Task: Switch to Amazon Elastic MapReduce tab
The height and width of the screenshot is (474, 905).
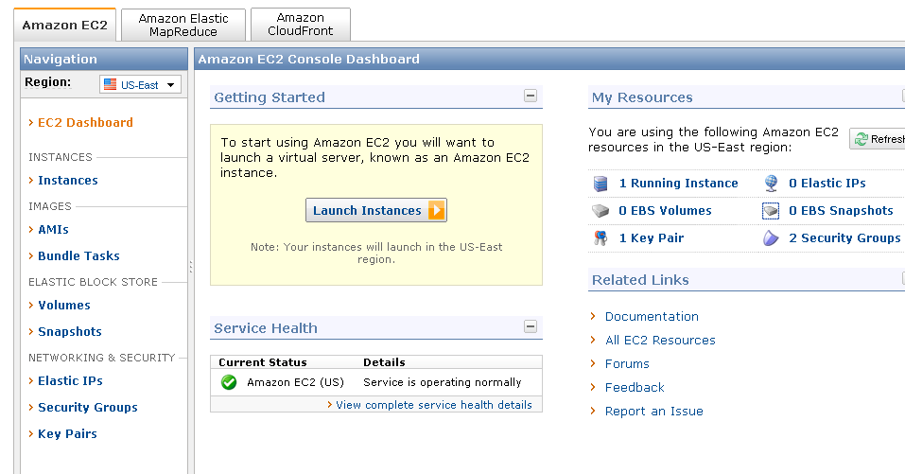Action: coord(183,25)
